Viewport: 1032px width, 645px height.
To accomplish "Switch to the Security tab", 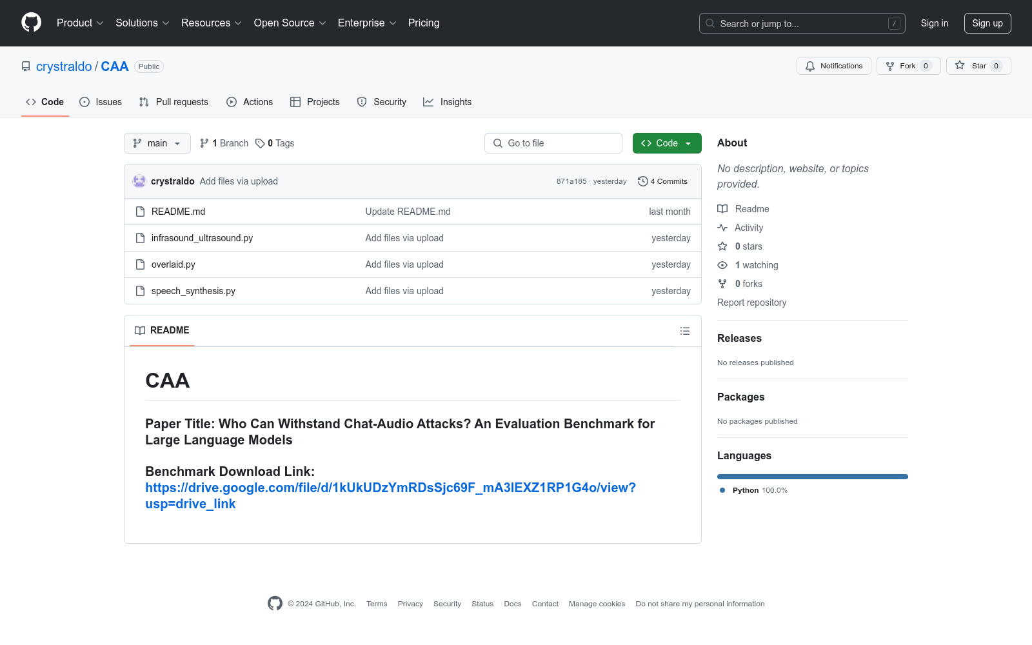I will coord(382,102).
